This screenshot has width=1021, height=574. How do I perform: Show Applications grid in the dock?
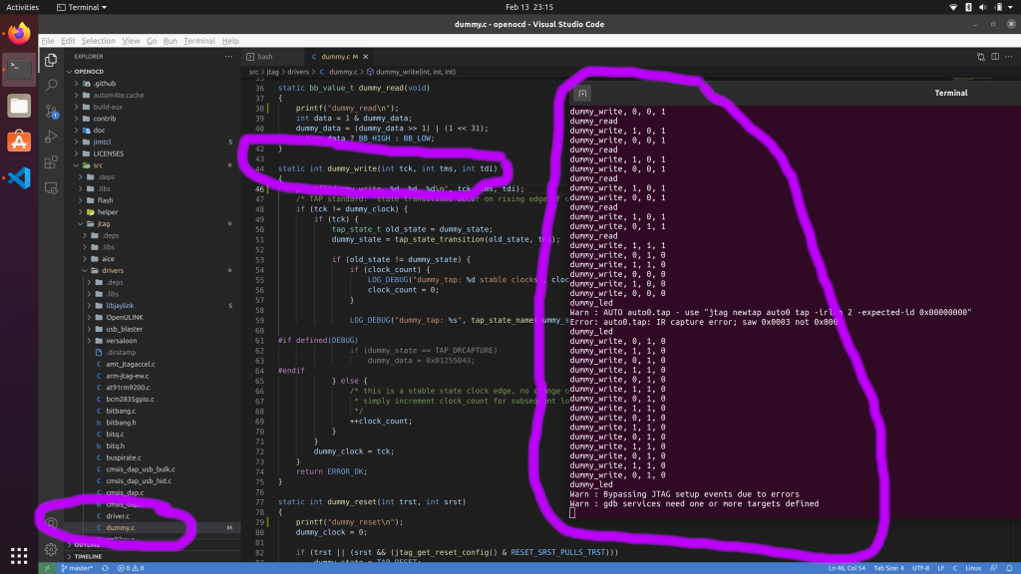19,555
